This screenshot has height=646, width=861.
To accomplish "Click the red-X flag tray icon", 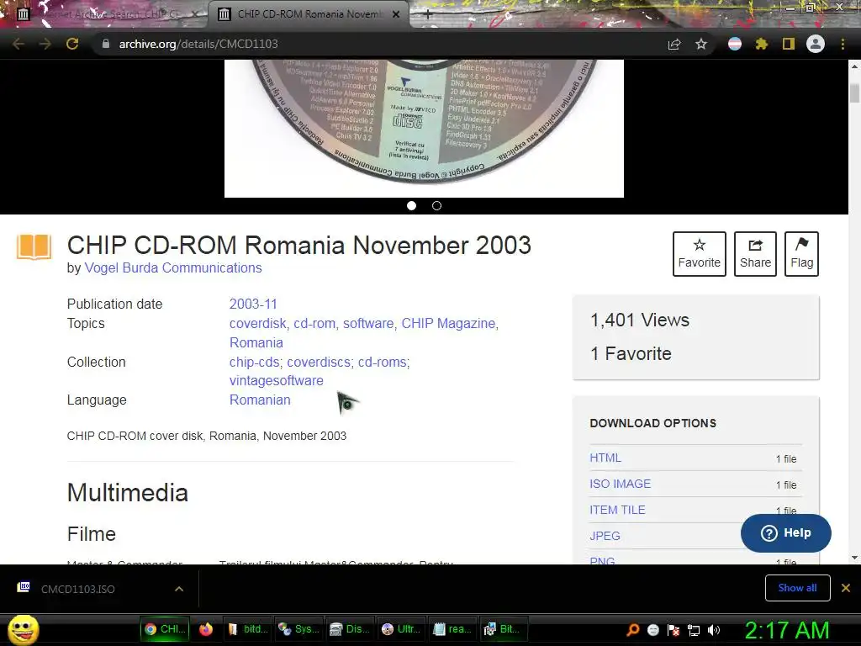I will coord(673,630).
